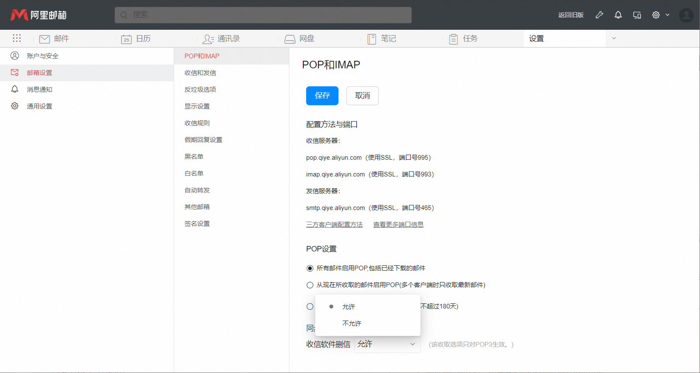Click the user avatar icon
Screen dimensions: 700x373
pos(686,15)
